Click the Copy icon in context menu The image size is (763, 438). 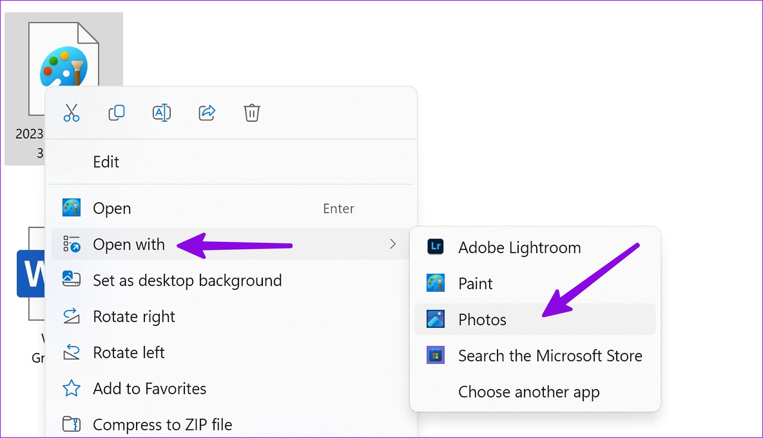point(117,113)
